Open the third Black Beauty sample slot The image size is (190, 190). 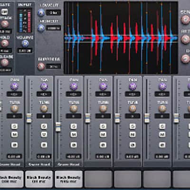tap(68, 179)
